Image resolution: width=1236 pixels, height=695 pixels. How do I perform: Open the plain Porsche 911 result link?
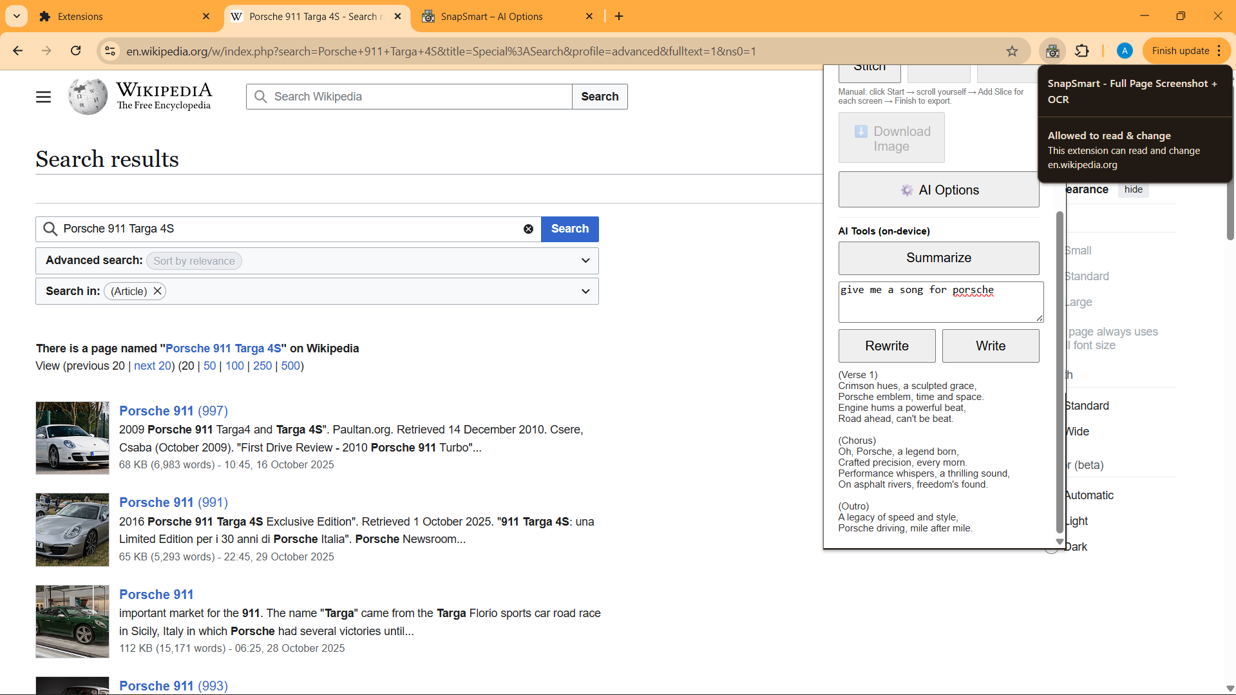point(157,595)
